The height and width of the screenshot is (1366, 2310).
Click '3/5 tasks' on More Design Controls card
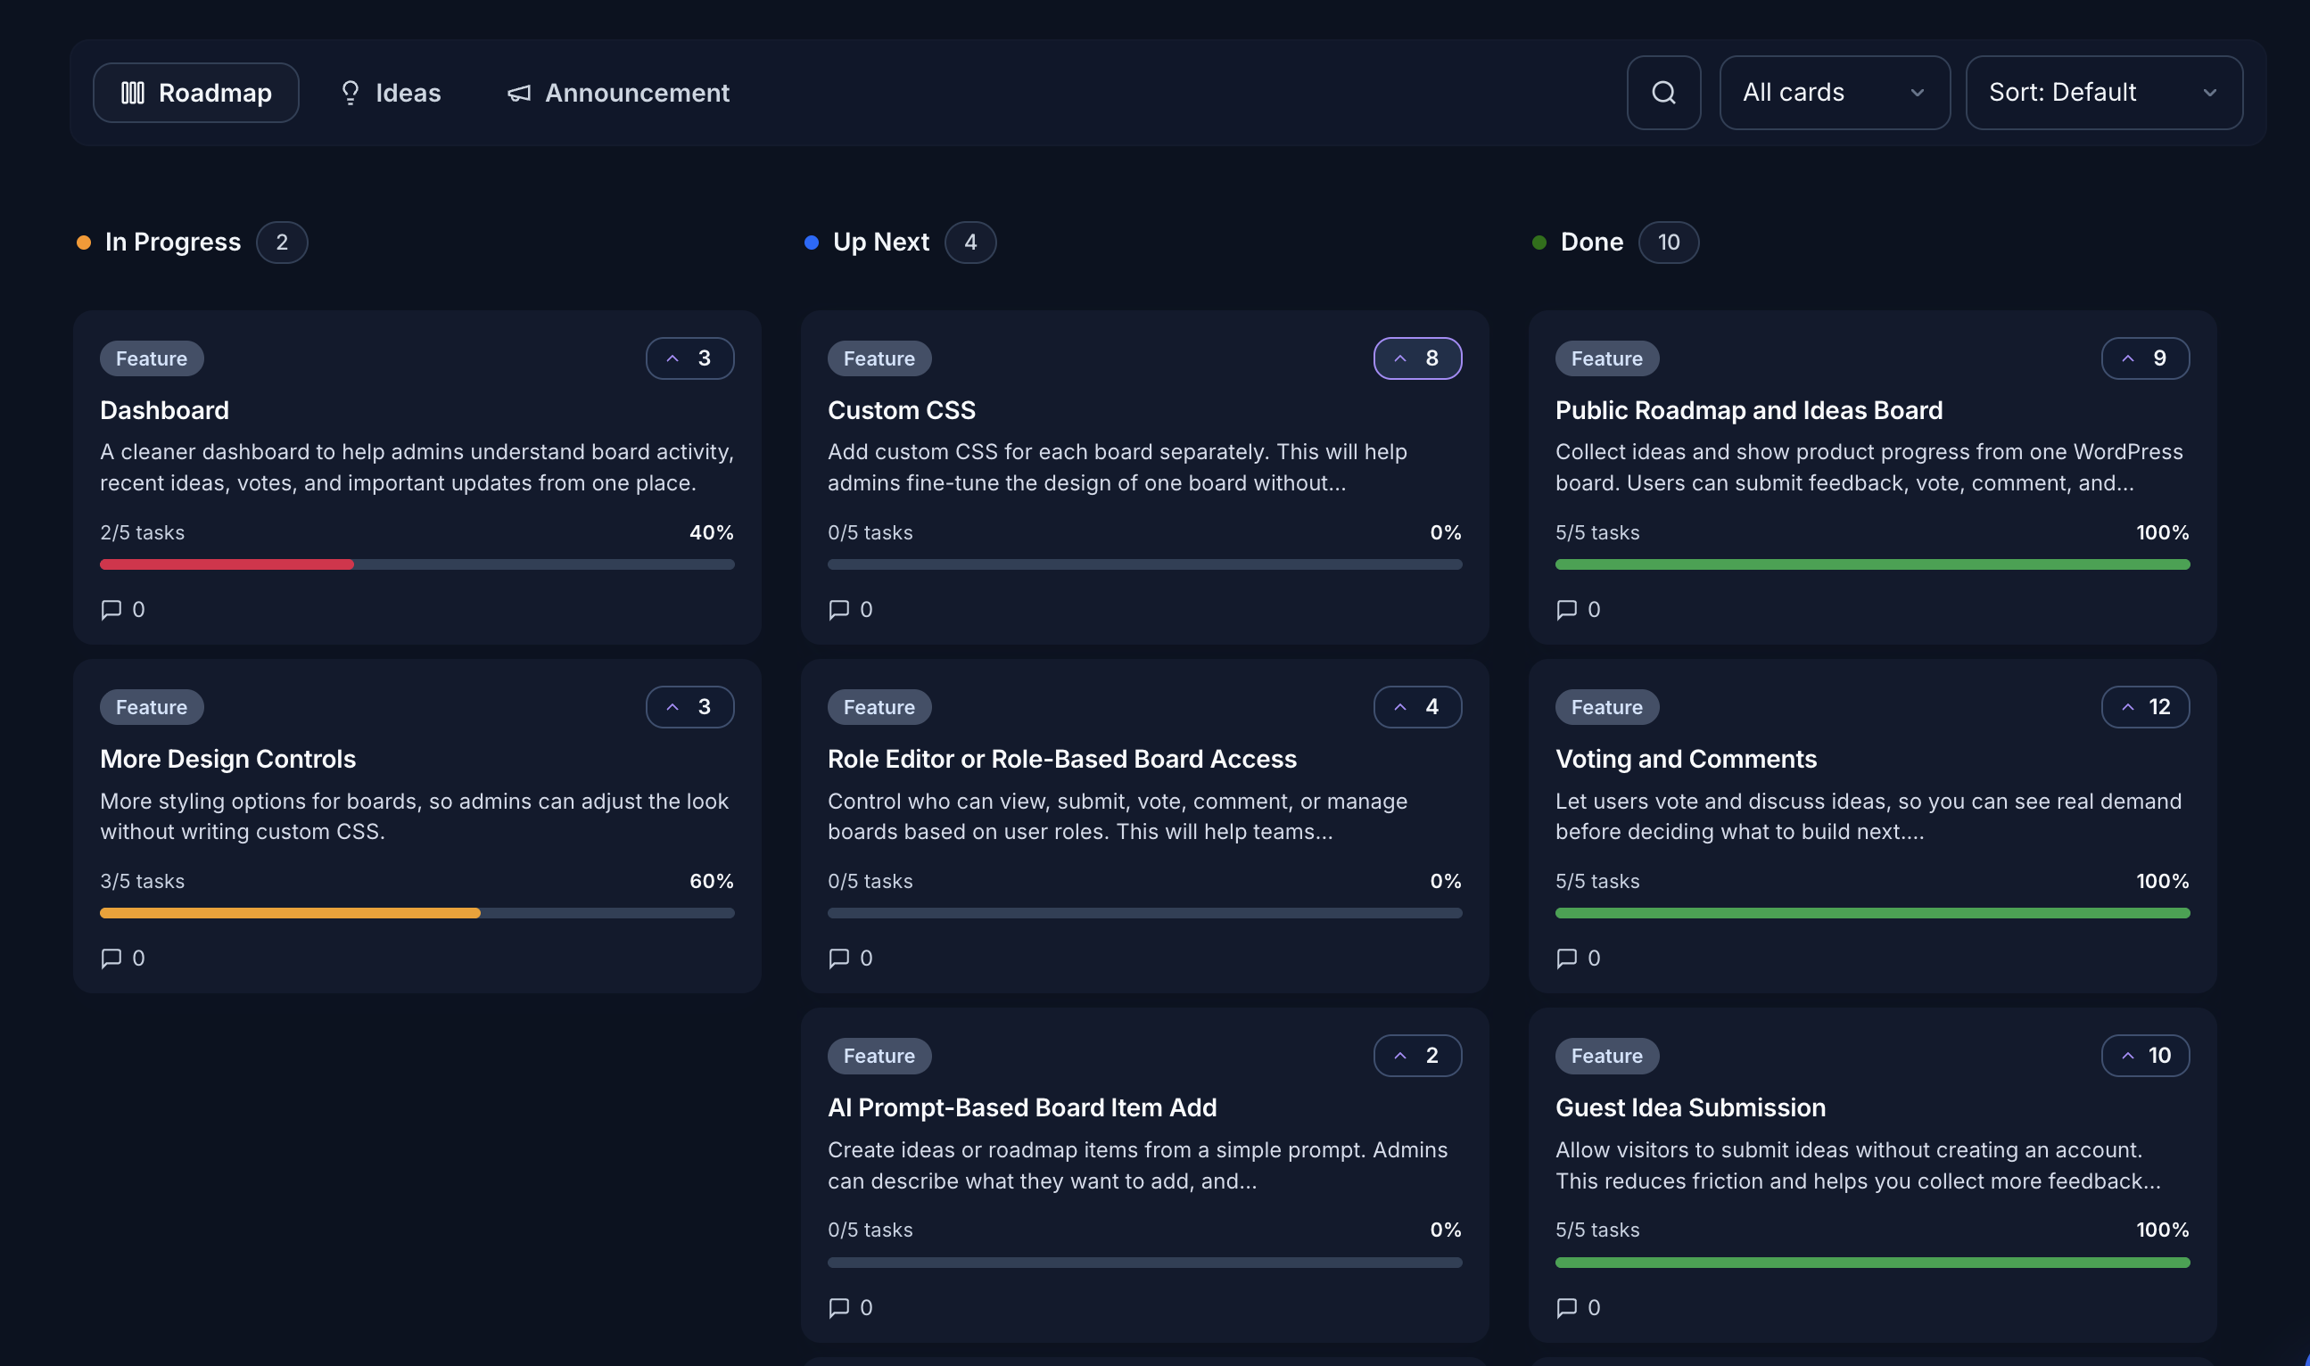click(x=142, y=881)
